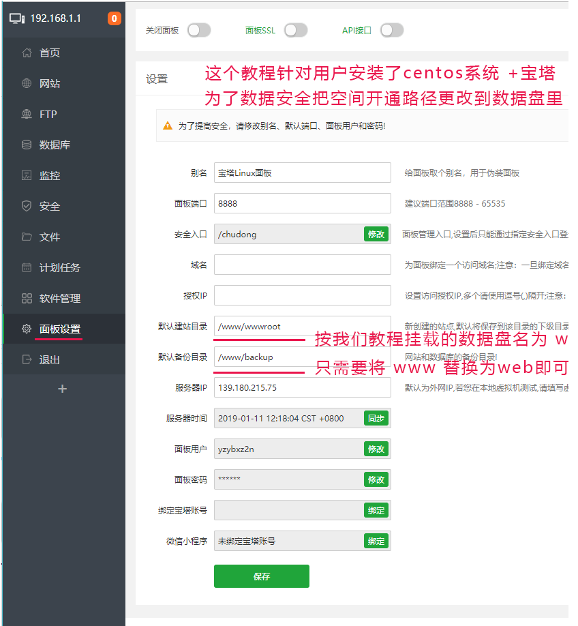Image resolution: width=578 pixels, height=626 pixels.
Task: Click 修改 next to 安全入口
Action: point(376,234)
